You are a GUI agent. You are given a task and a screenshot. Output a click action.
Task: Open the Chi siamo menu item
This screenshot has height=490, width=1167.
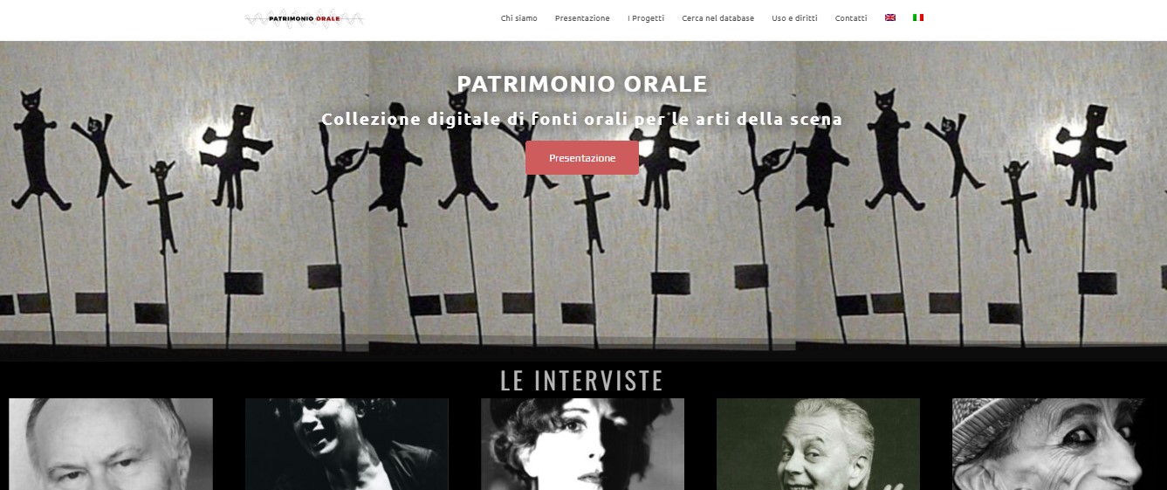pos(518,18)
